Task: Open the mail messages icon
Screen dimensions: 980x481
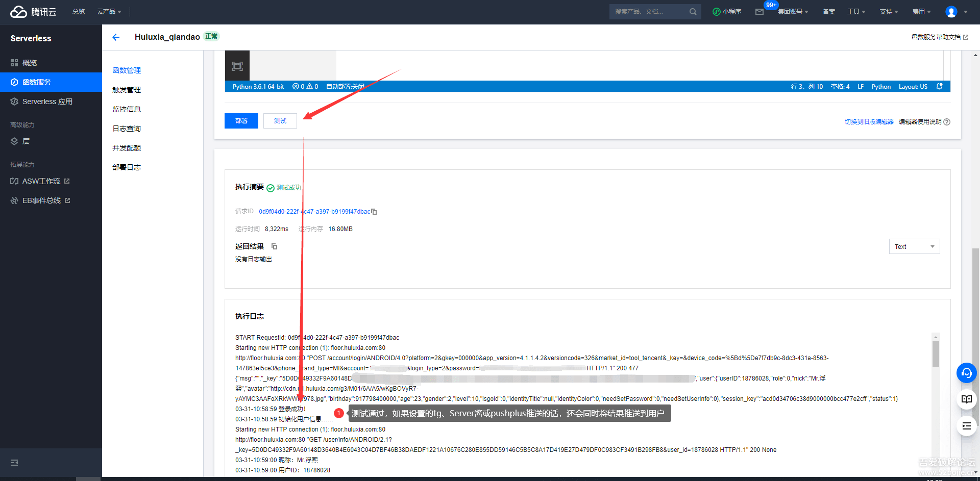Action: (x=759, y=12)
